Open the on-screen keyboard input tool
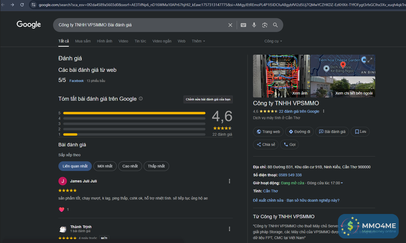The image size is (406, 243). click(x=244, y=25)
